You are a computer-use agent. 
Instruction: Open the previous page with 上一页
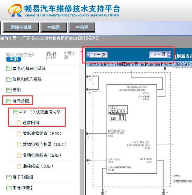click(x=97, y=55)
